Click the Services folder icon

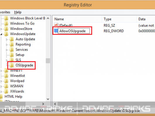[12, 50]
